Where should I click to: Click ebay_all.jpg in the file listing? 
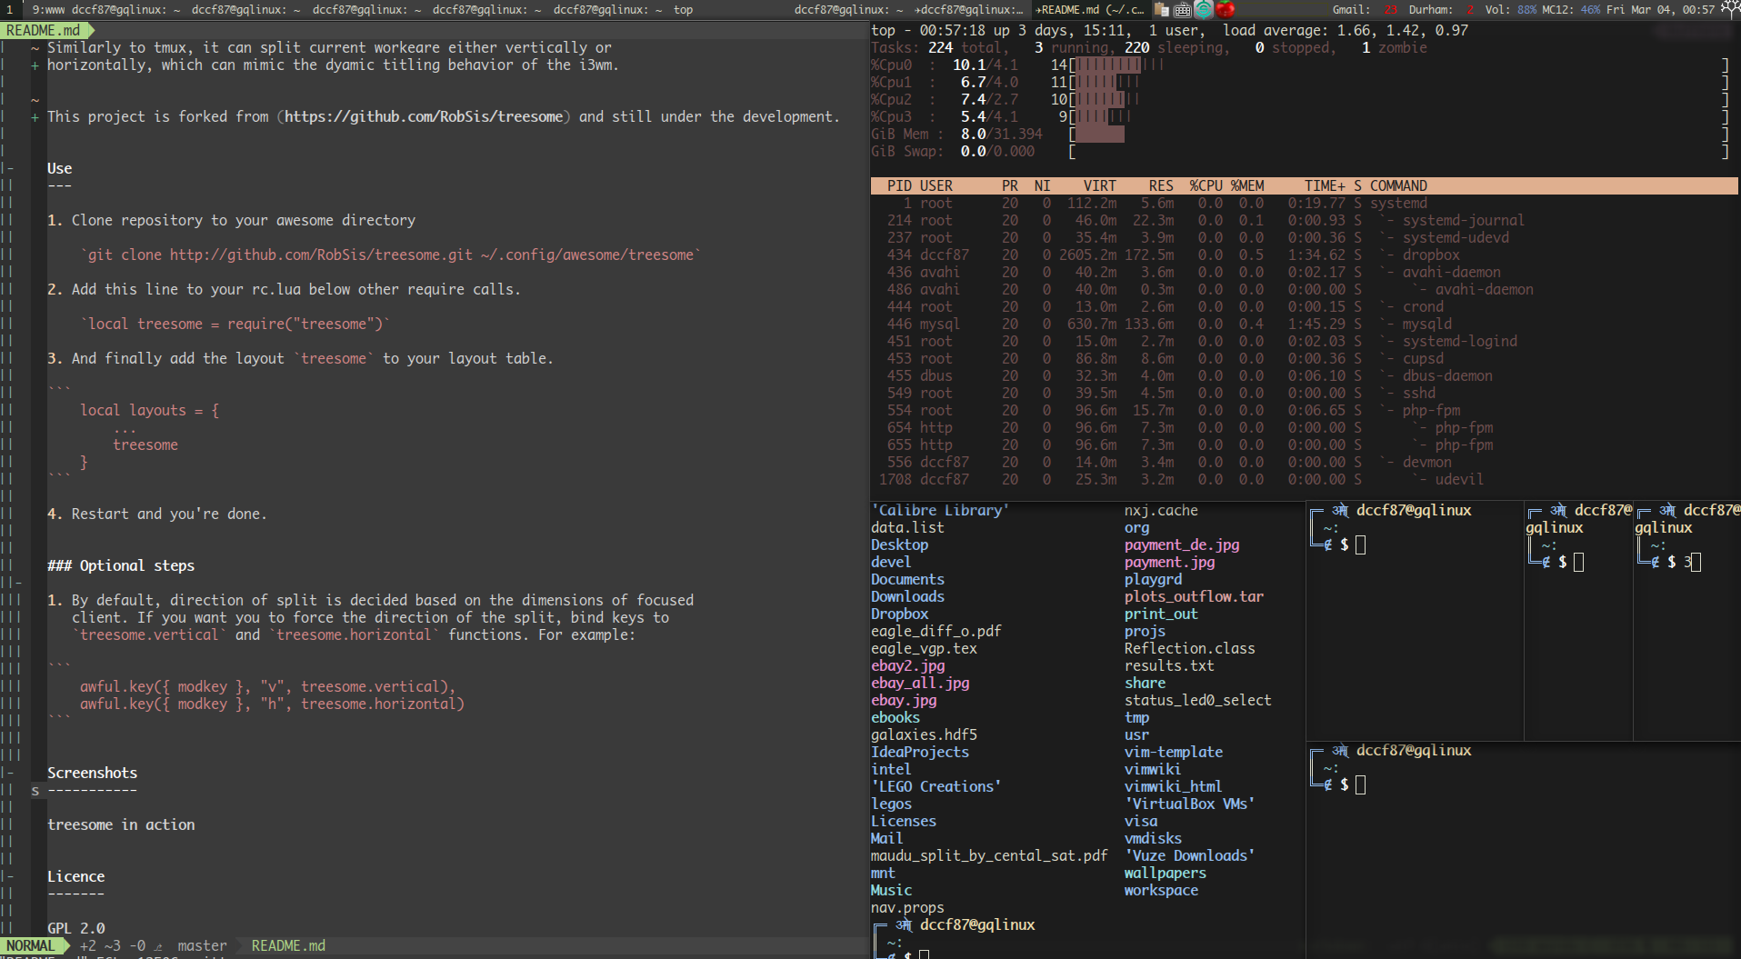[x=920, y=683]
